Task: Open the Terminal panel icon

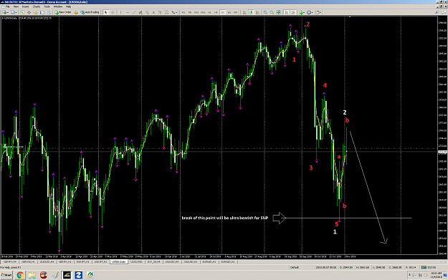Action: [x=42, y=12]
